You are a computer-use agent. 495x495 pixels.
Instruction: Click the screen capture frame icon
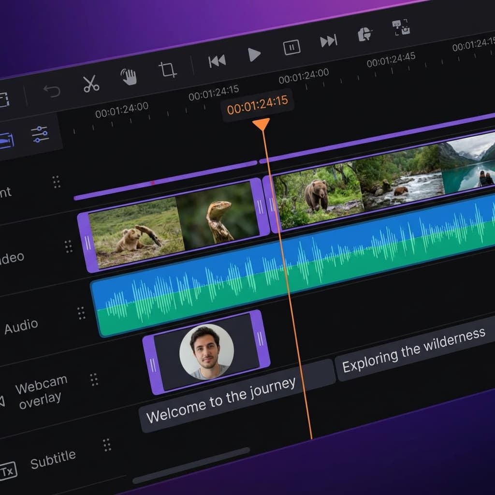(x=401, y=28)
